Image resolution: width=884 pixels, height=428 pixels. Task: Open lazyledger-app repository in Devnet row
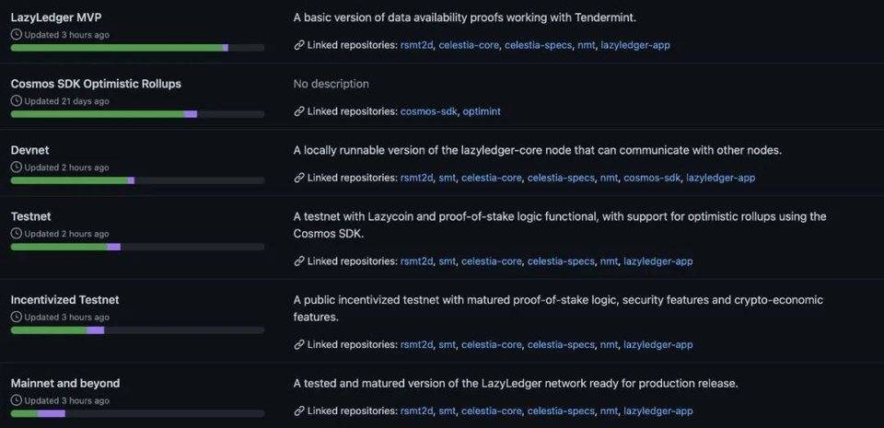pyautogui.click(x=720, y=178)
